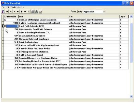The width and height of the screenshot is (134, 103).
Task: Remove form using minus icon
Action: [25, 11]
